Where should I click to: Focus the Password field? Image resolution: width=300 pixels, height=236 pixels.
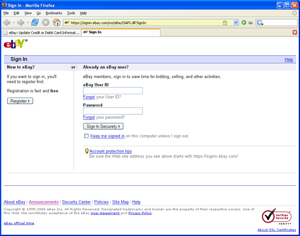click(113, 111)
